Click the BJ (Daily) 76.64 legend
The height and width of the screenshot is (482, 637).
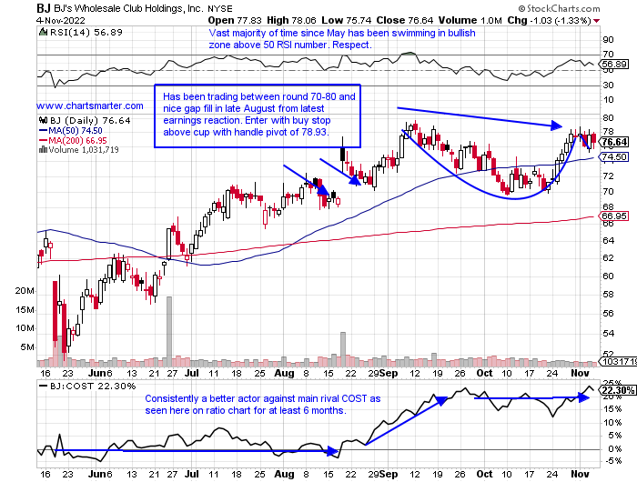(x=90, y=121)
